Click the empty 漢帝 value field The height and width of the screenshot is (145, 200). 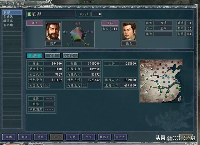coord(163,34)
